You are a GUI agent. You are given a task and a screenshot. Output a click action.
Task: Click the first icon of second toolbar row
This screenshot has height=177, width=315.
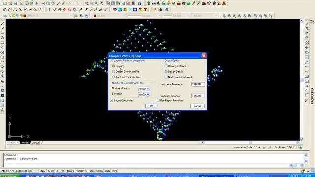coord(5,9)
